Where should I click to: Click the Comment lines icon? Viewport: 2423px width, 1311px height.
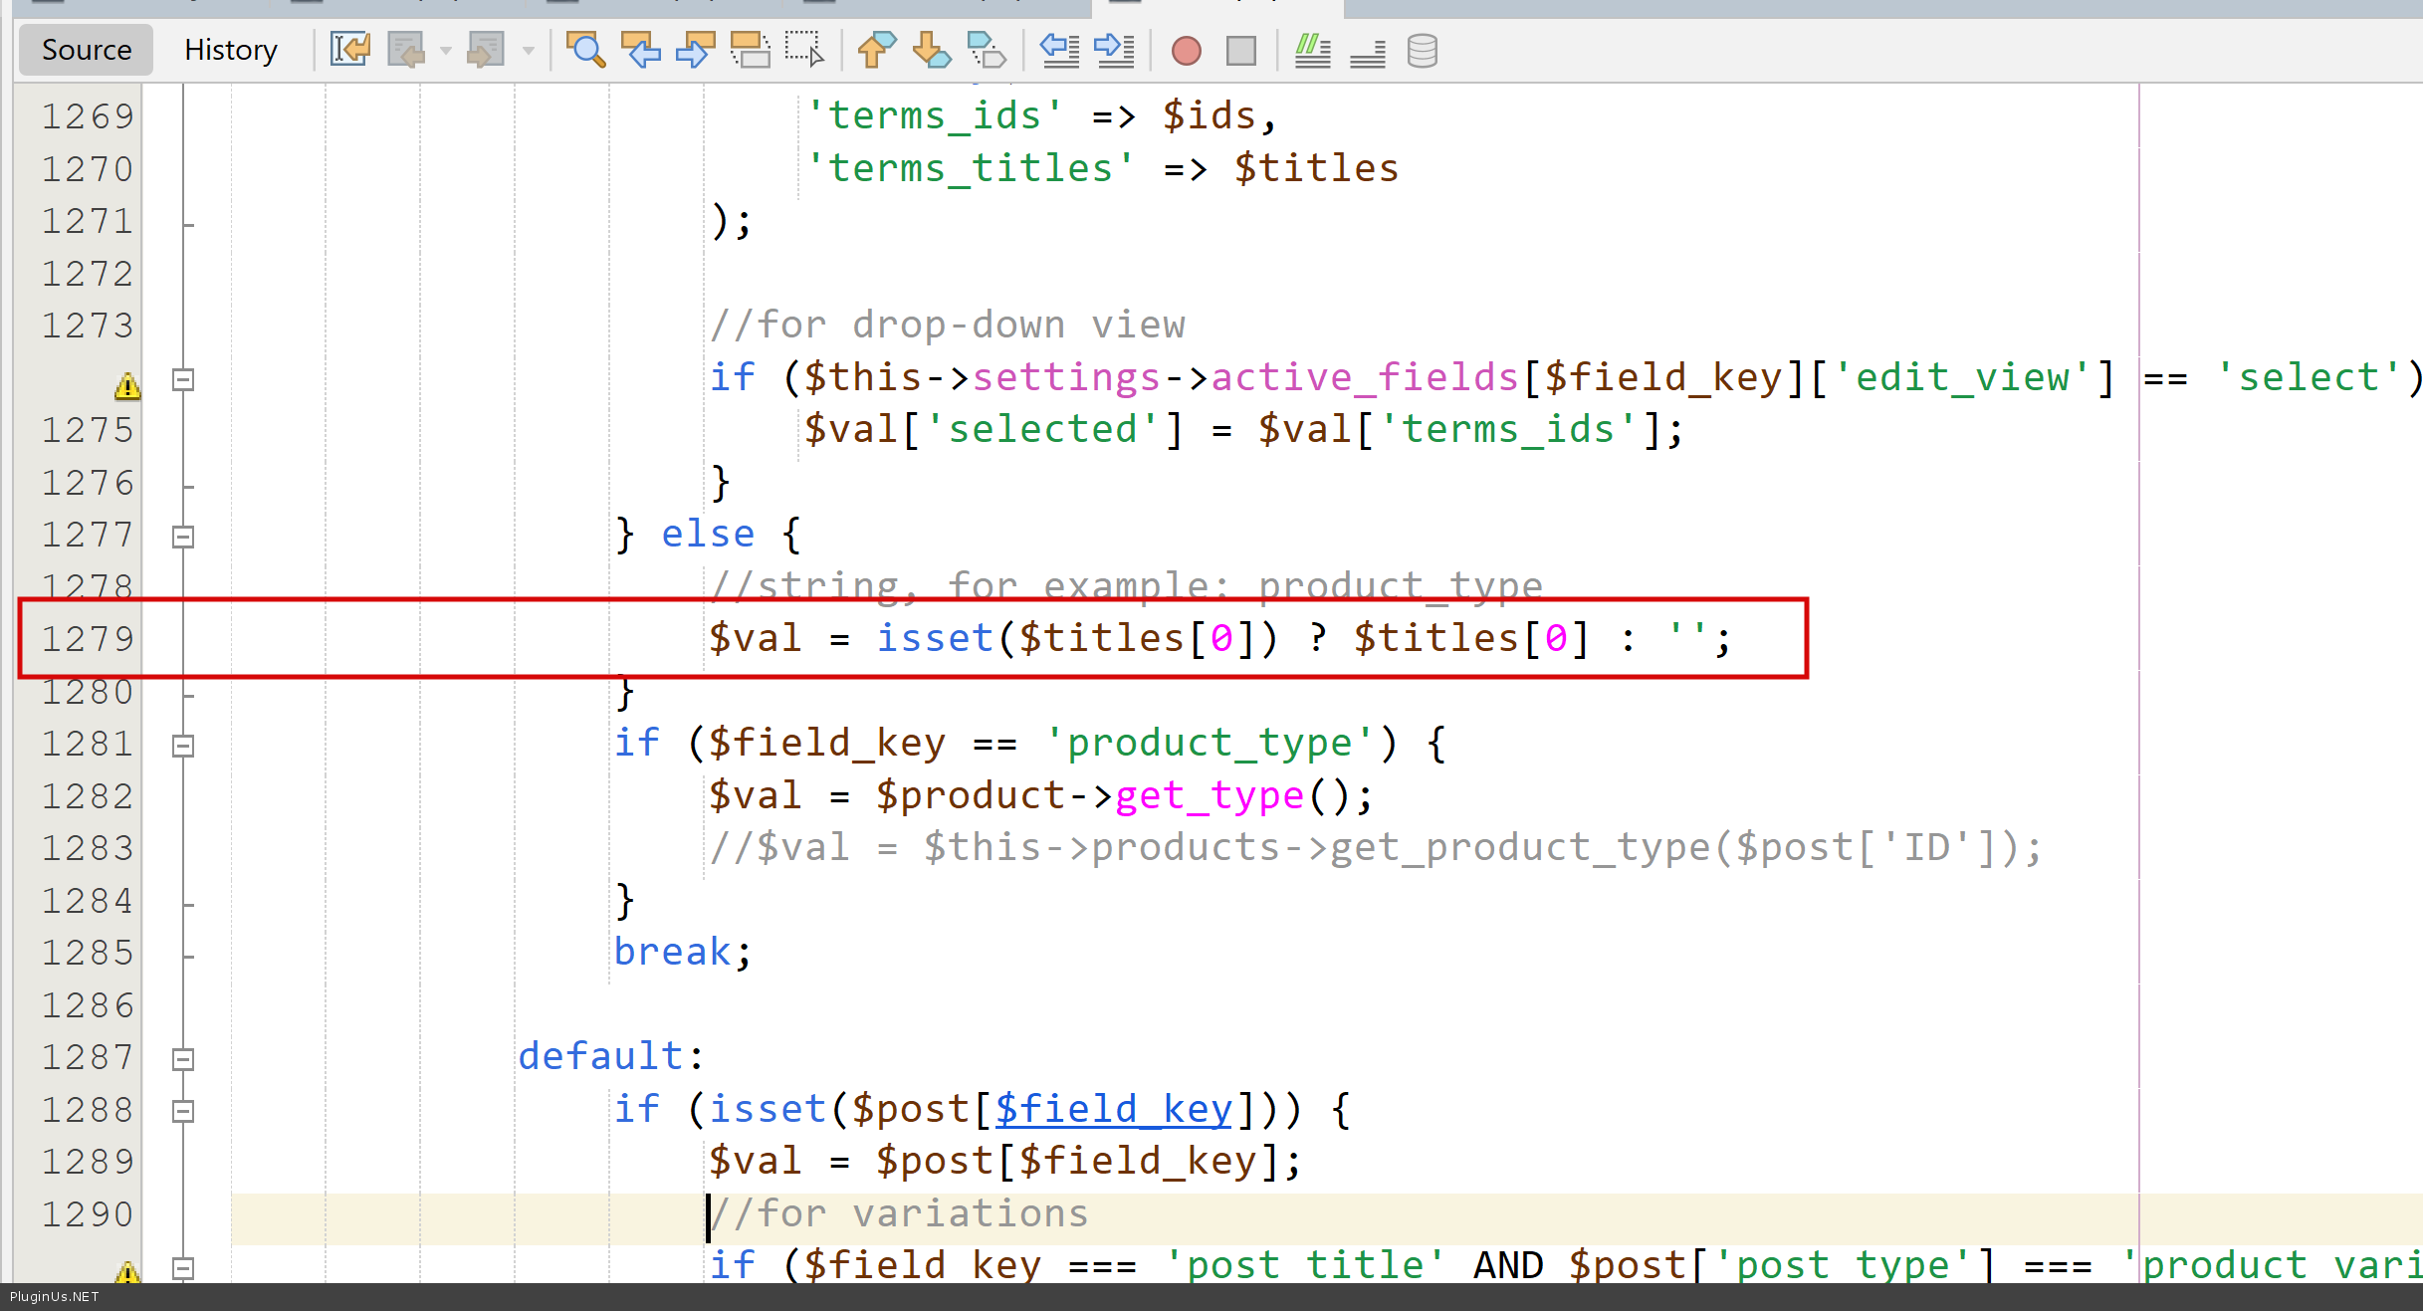[x=1312, y=50]
